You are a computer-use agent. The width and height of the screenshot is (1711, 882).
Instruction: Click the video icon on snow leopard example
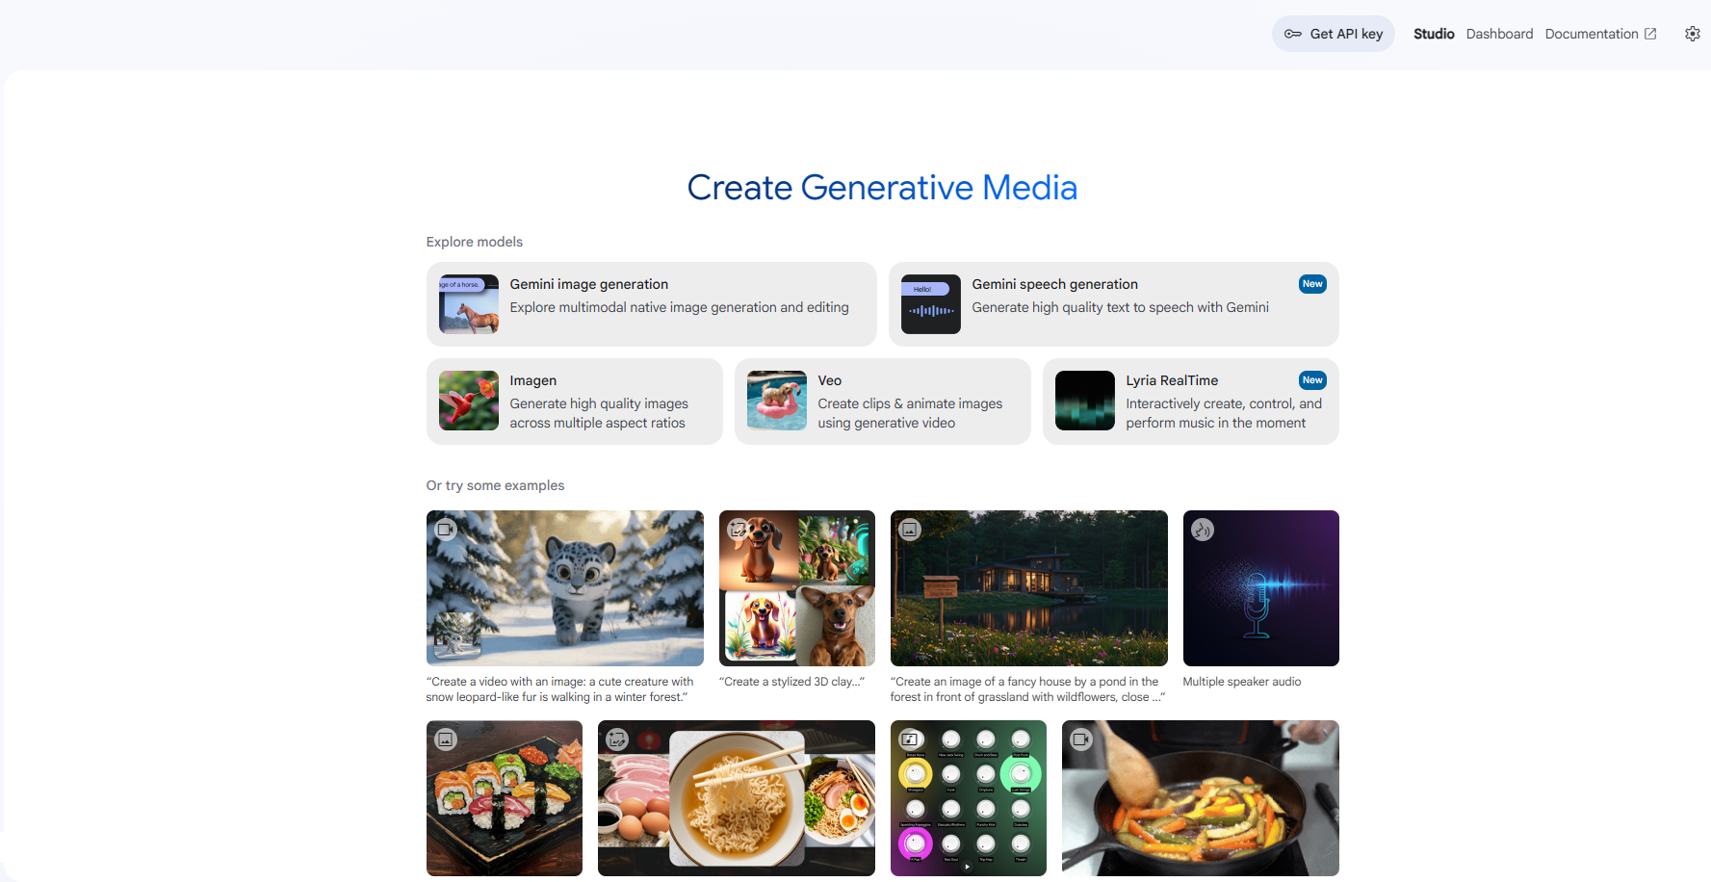click(445, 530)
